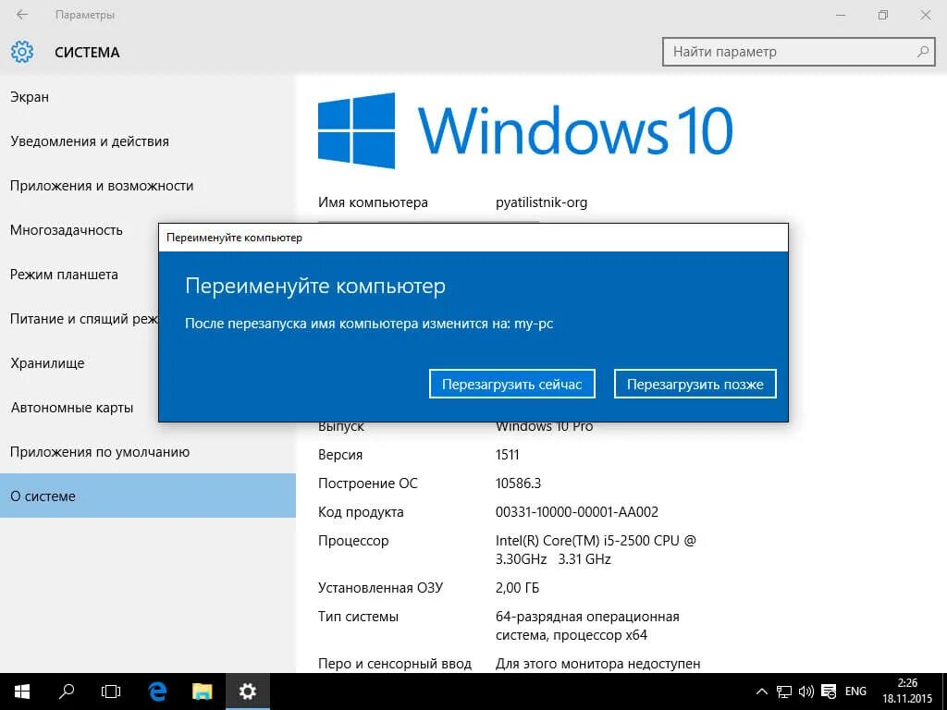Click the Settings gear icon next to СИСТЕМА
This screenshot has height=710, width=947.
point(22,52)
